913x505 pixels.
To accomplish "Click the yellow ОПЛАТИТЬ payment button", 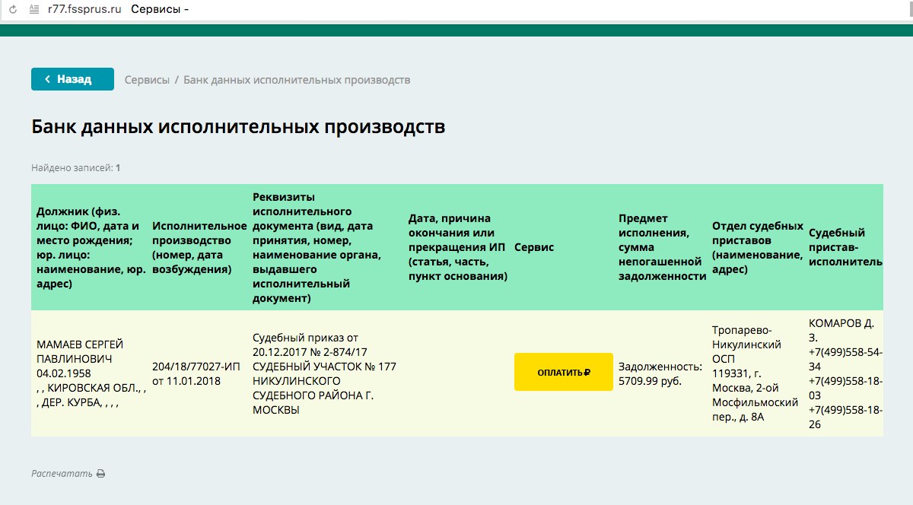I will pyautogui.click(x=563, y=372).
